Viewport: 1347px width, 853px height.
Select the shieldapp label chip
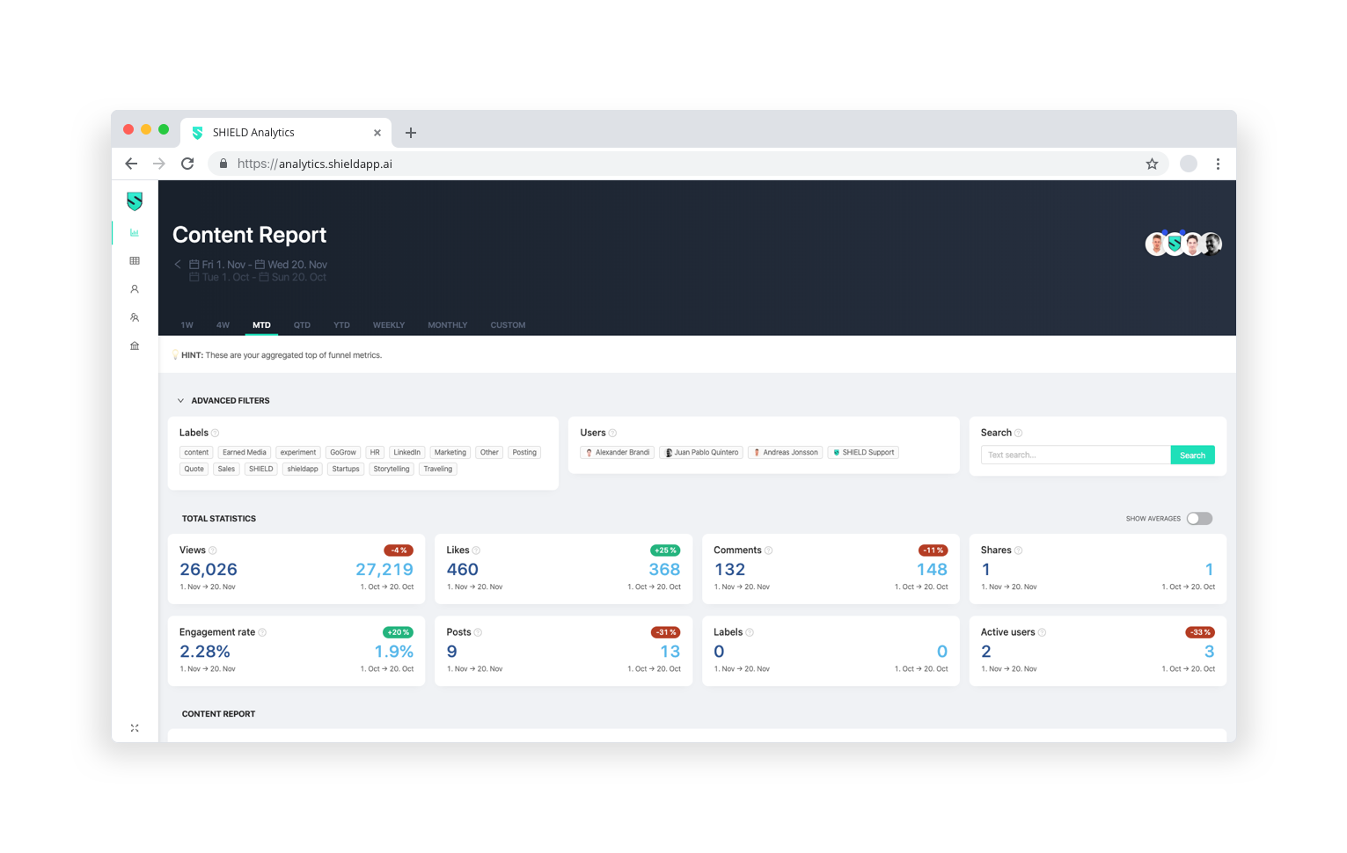point(303,470)
